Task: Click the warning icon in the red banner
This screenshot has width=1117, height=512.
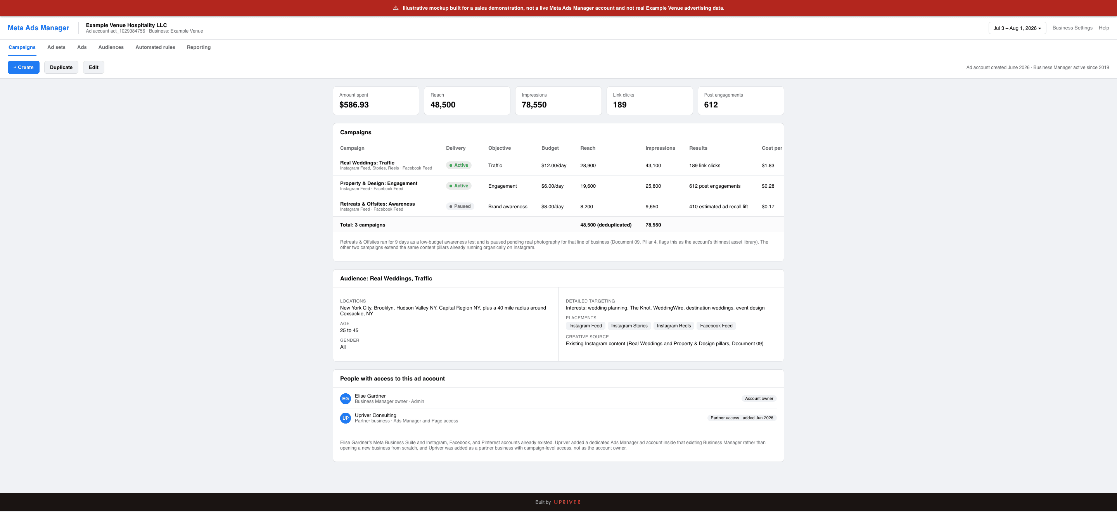Action: pyautogui.click(x=396, y=8)
